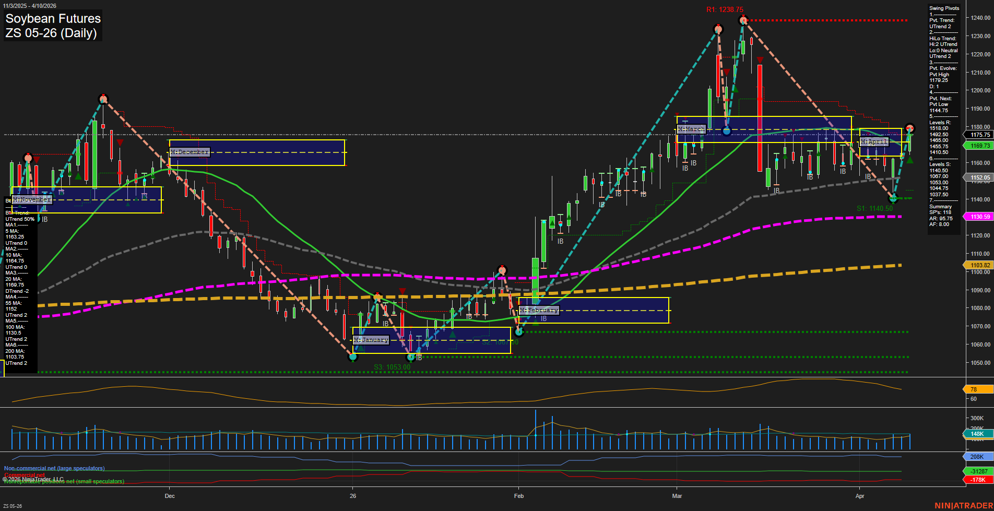Select the M:January pivot zone label
Screen dimensions: 994x511
click(x=371, y=339)
